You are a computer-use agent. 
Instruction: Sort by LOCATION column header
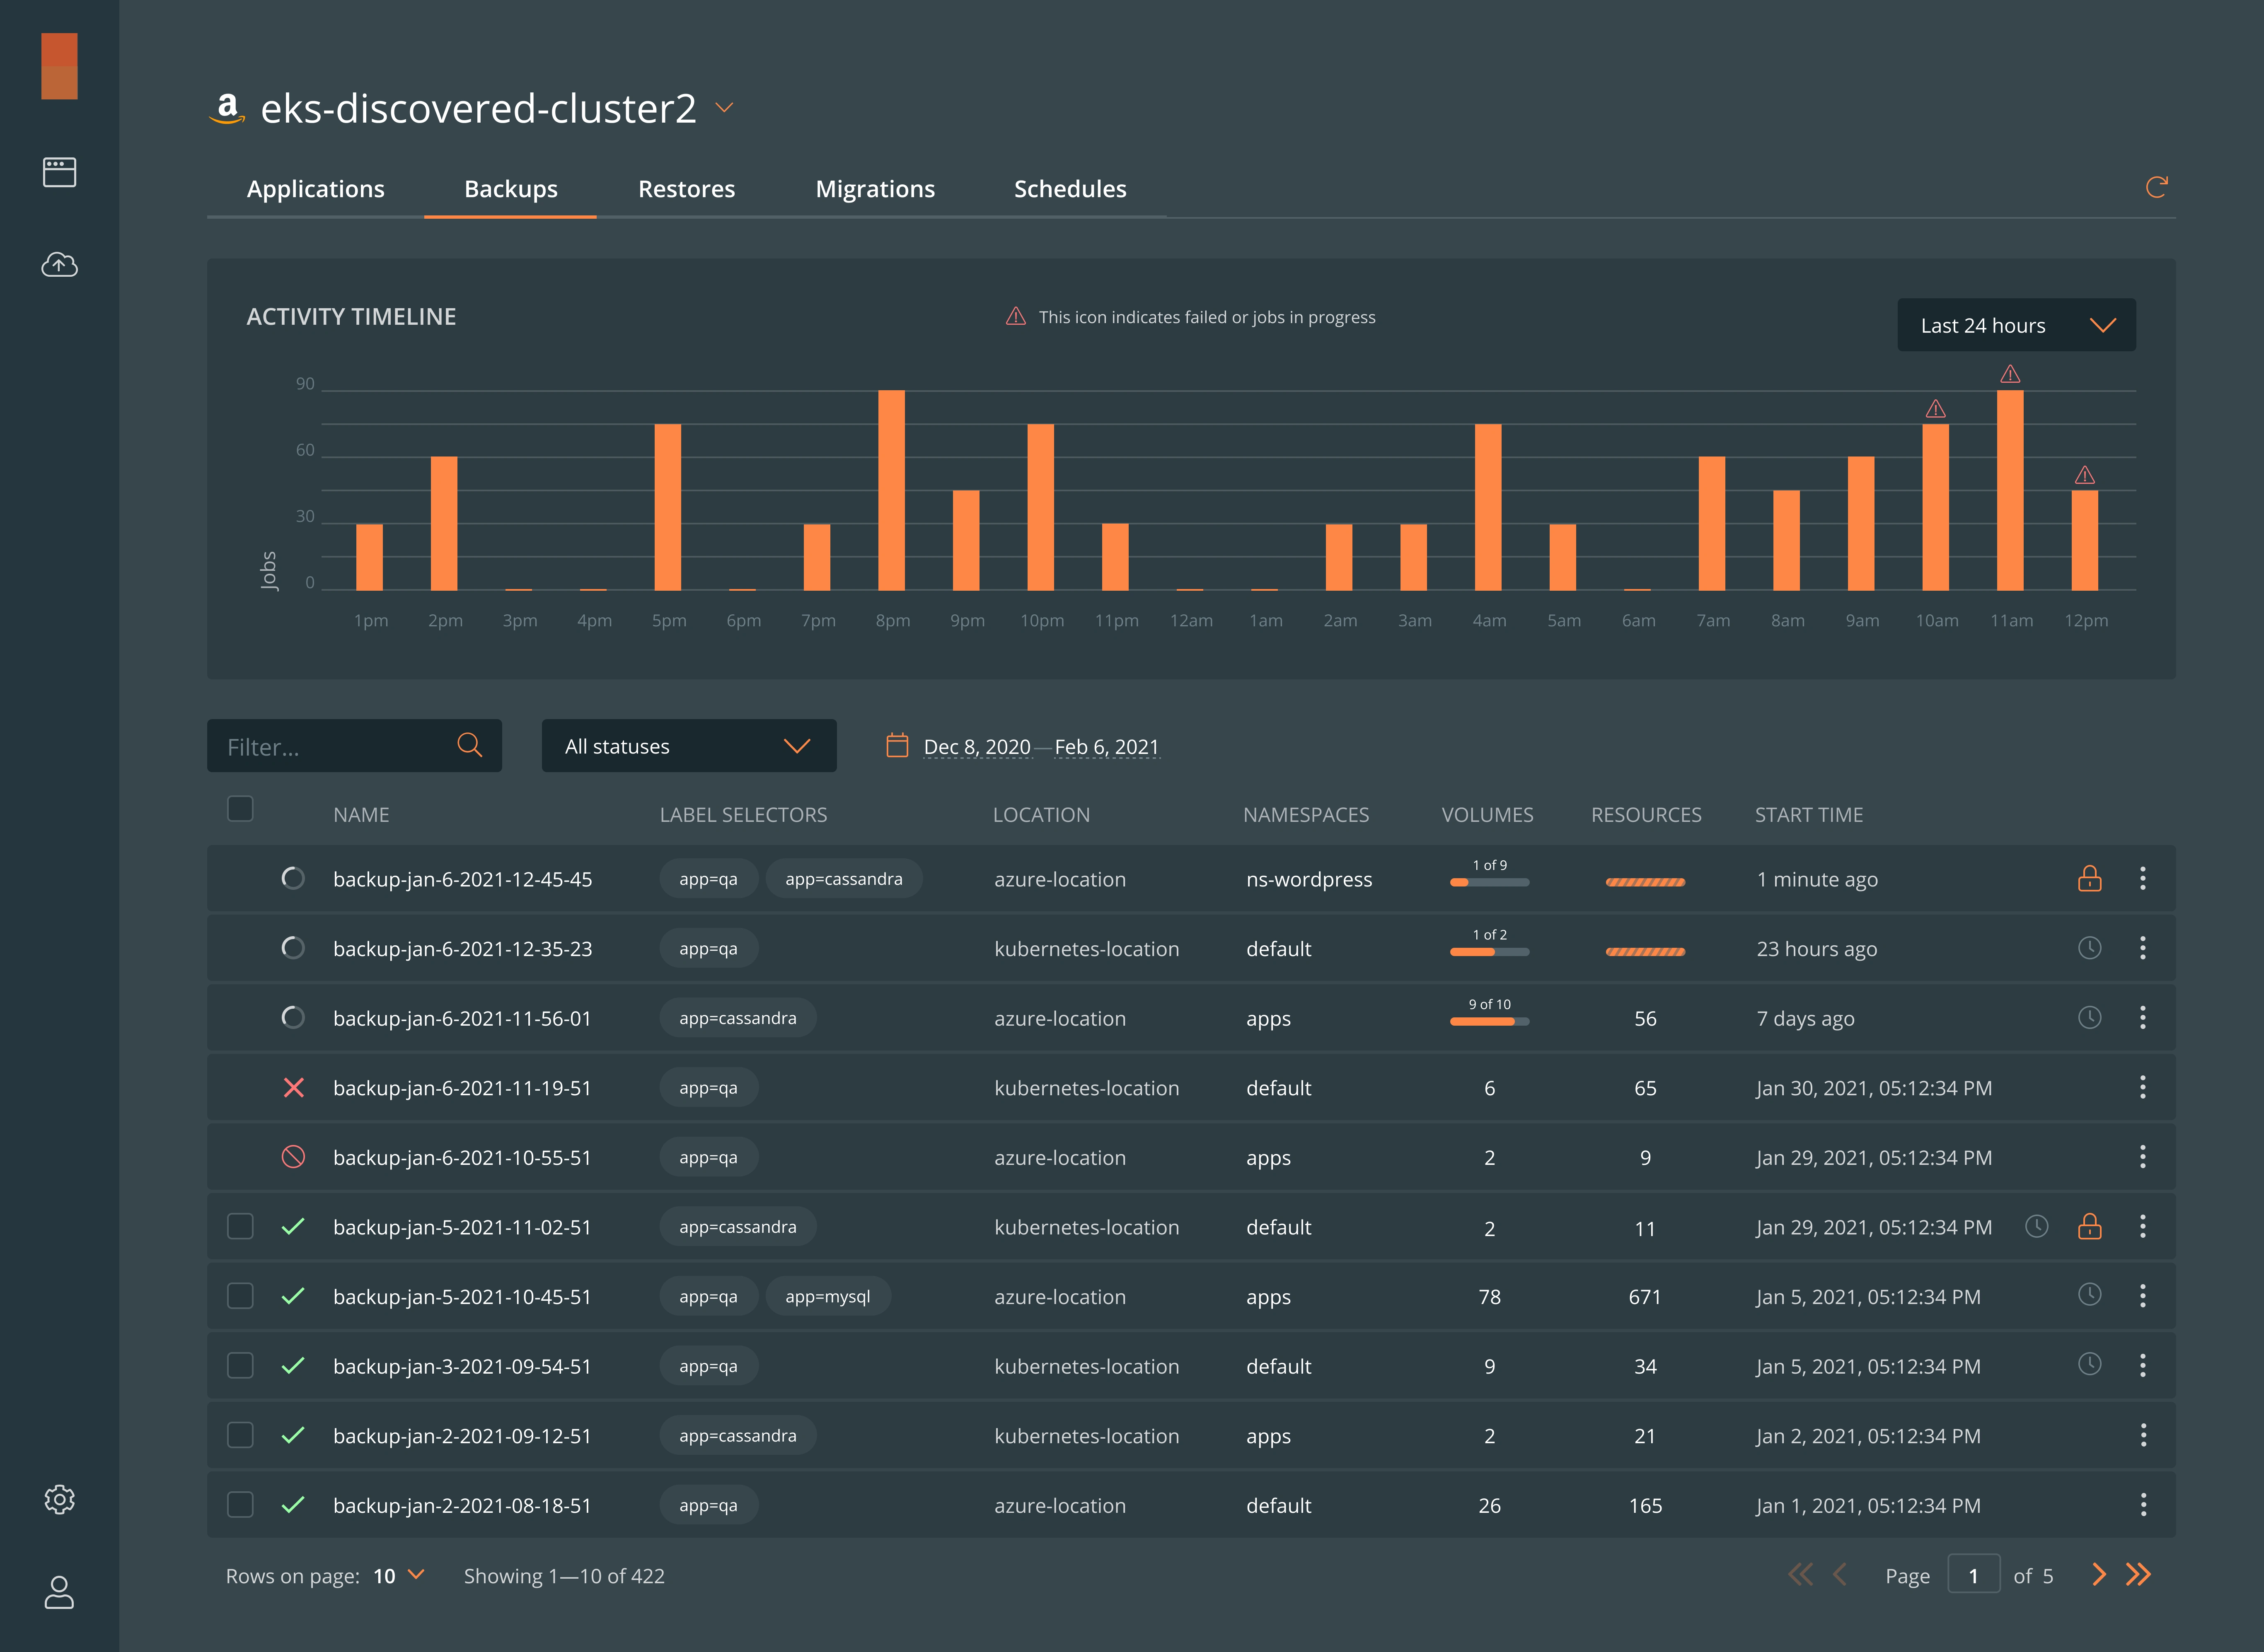point(1041,815)
